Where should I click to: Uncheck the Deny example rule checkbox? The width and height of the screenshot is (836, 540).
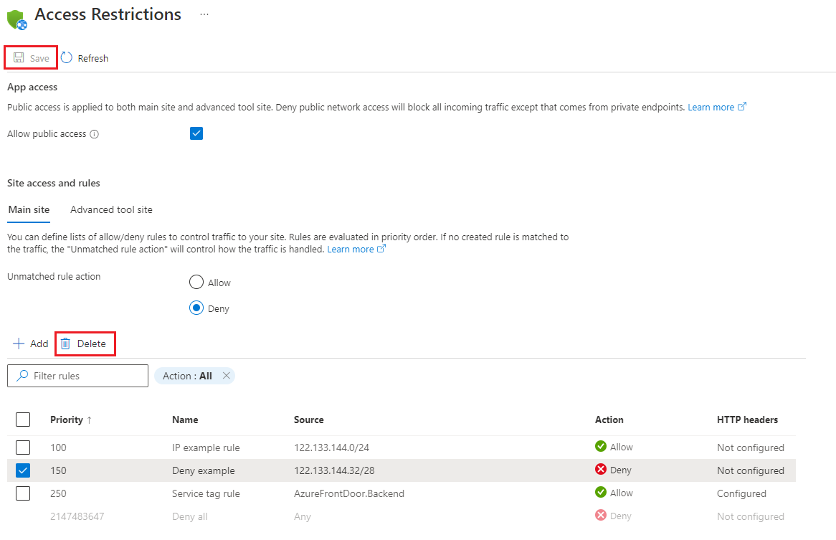coord(23,470)
